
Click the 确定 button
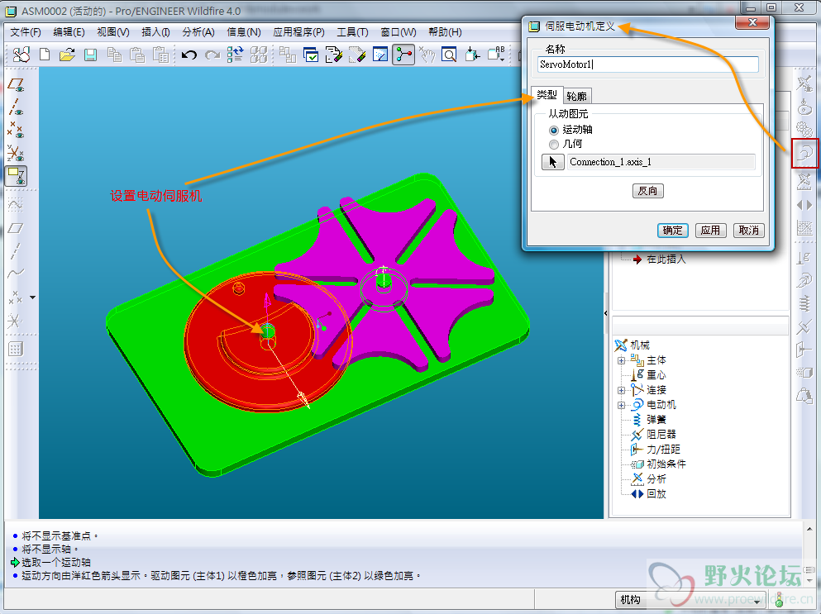click(672, 231)
